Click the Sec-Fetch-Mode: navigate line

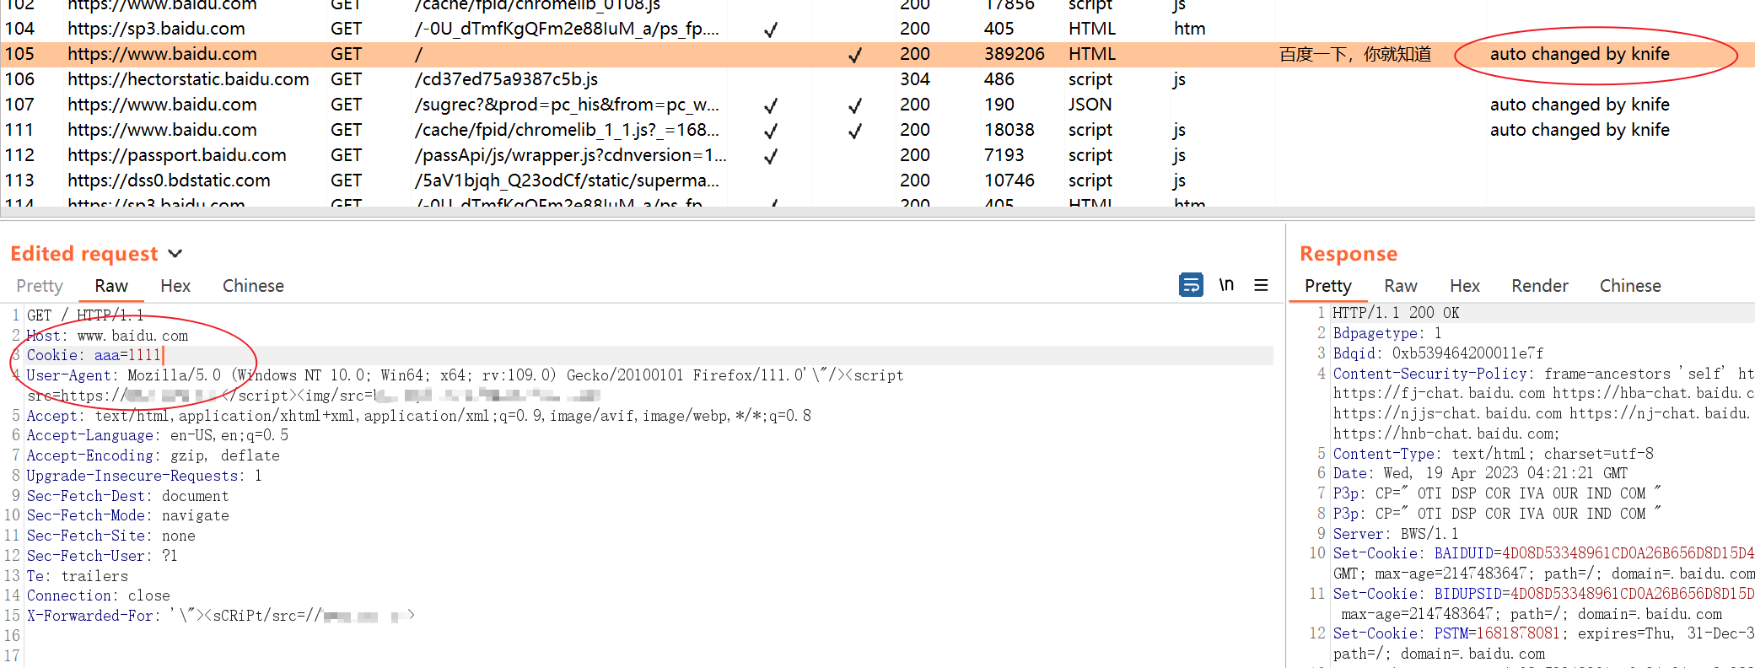pyautogui.click(x=127, y=515)
